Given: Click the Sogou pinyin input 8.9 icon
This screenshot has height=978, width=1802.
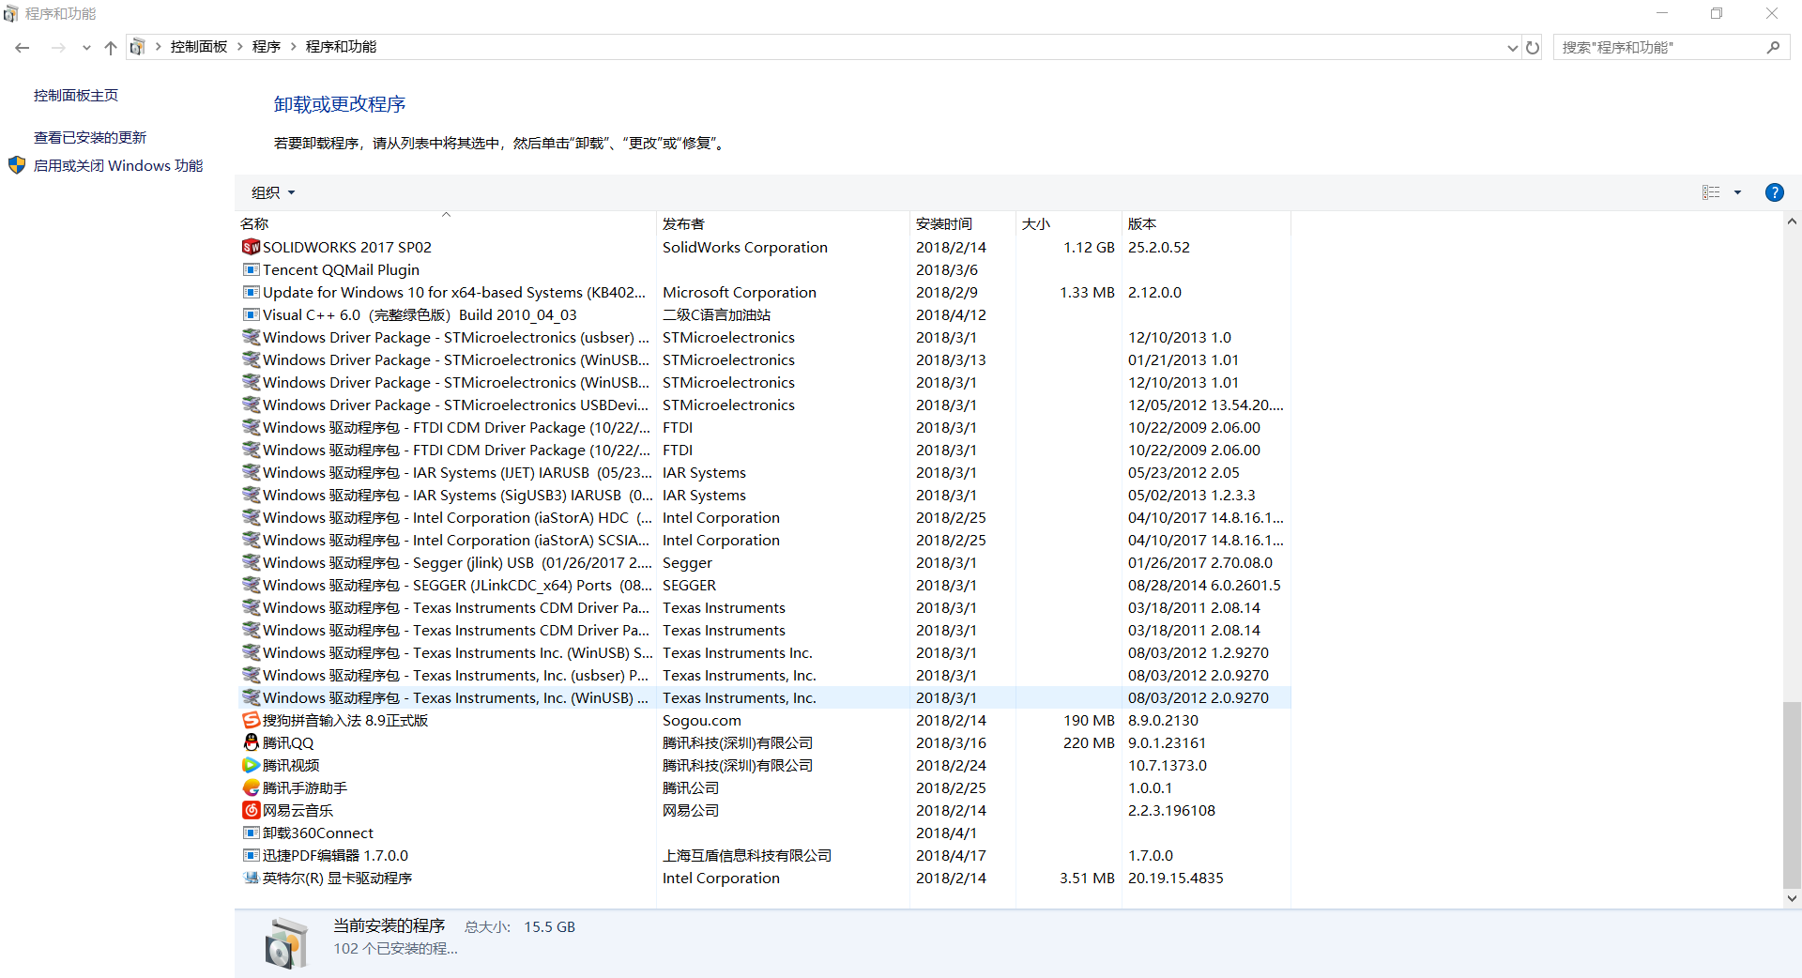Looking at the screenshot, I should coord(251,720).
